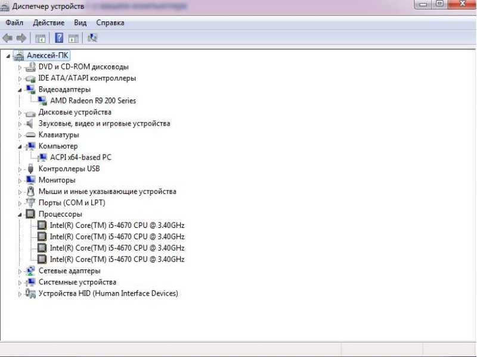Click the AMD Radeon R9 200 Series icon
477x357 pixels.
click(x=42, y=101)
